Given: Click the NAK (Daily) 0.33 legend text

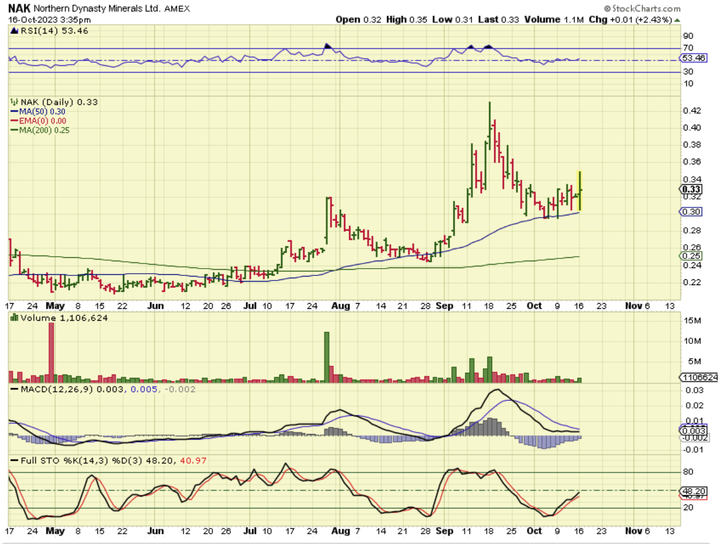Looking at the screenshot, I should pos(59,102).
